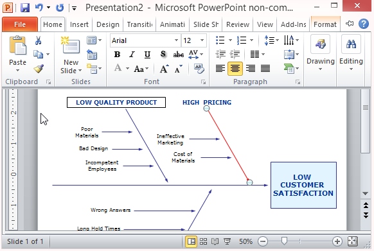Open the Arial font name dropdown
The height and width of the screenshot is (251, 374).
[x=176, y=40]
